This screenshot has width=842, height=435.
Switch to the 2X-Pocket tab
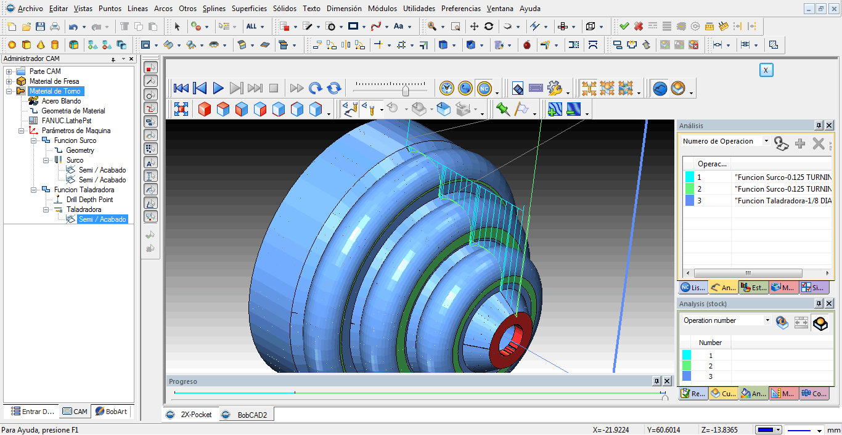195,413
